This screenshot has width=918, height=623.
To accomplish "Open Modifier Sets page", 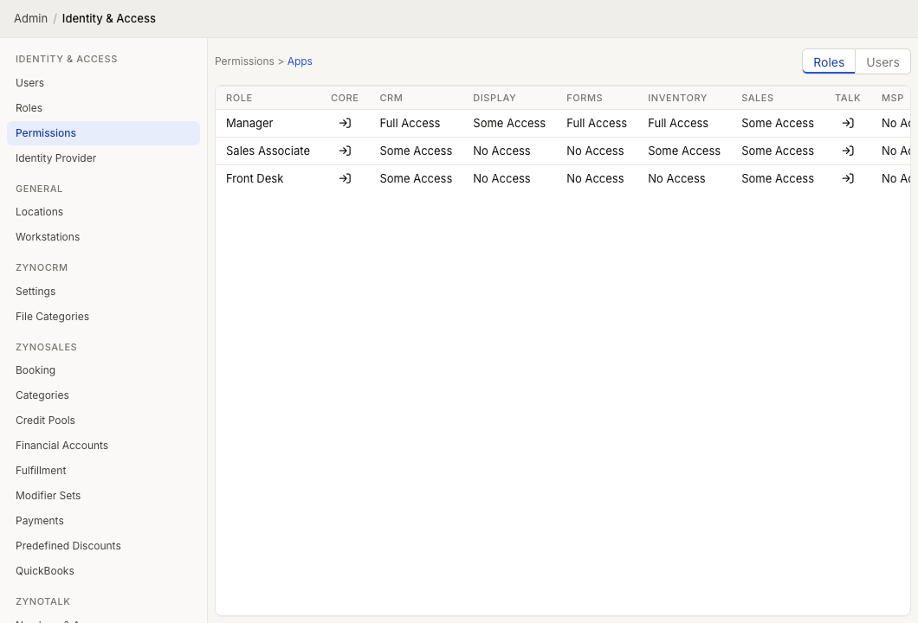I will point(103,496).
